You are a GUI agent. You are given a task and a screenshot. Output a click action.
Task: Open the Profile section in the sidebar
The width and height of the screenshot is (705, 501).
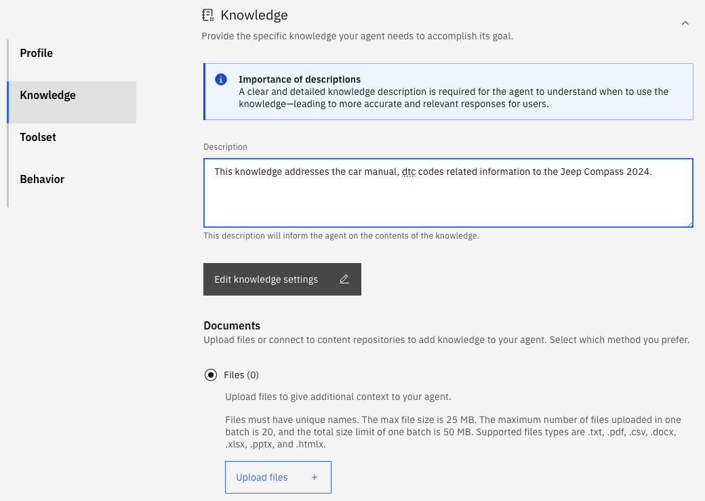72,53
